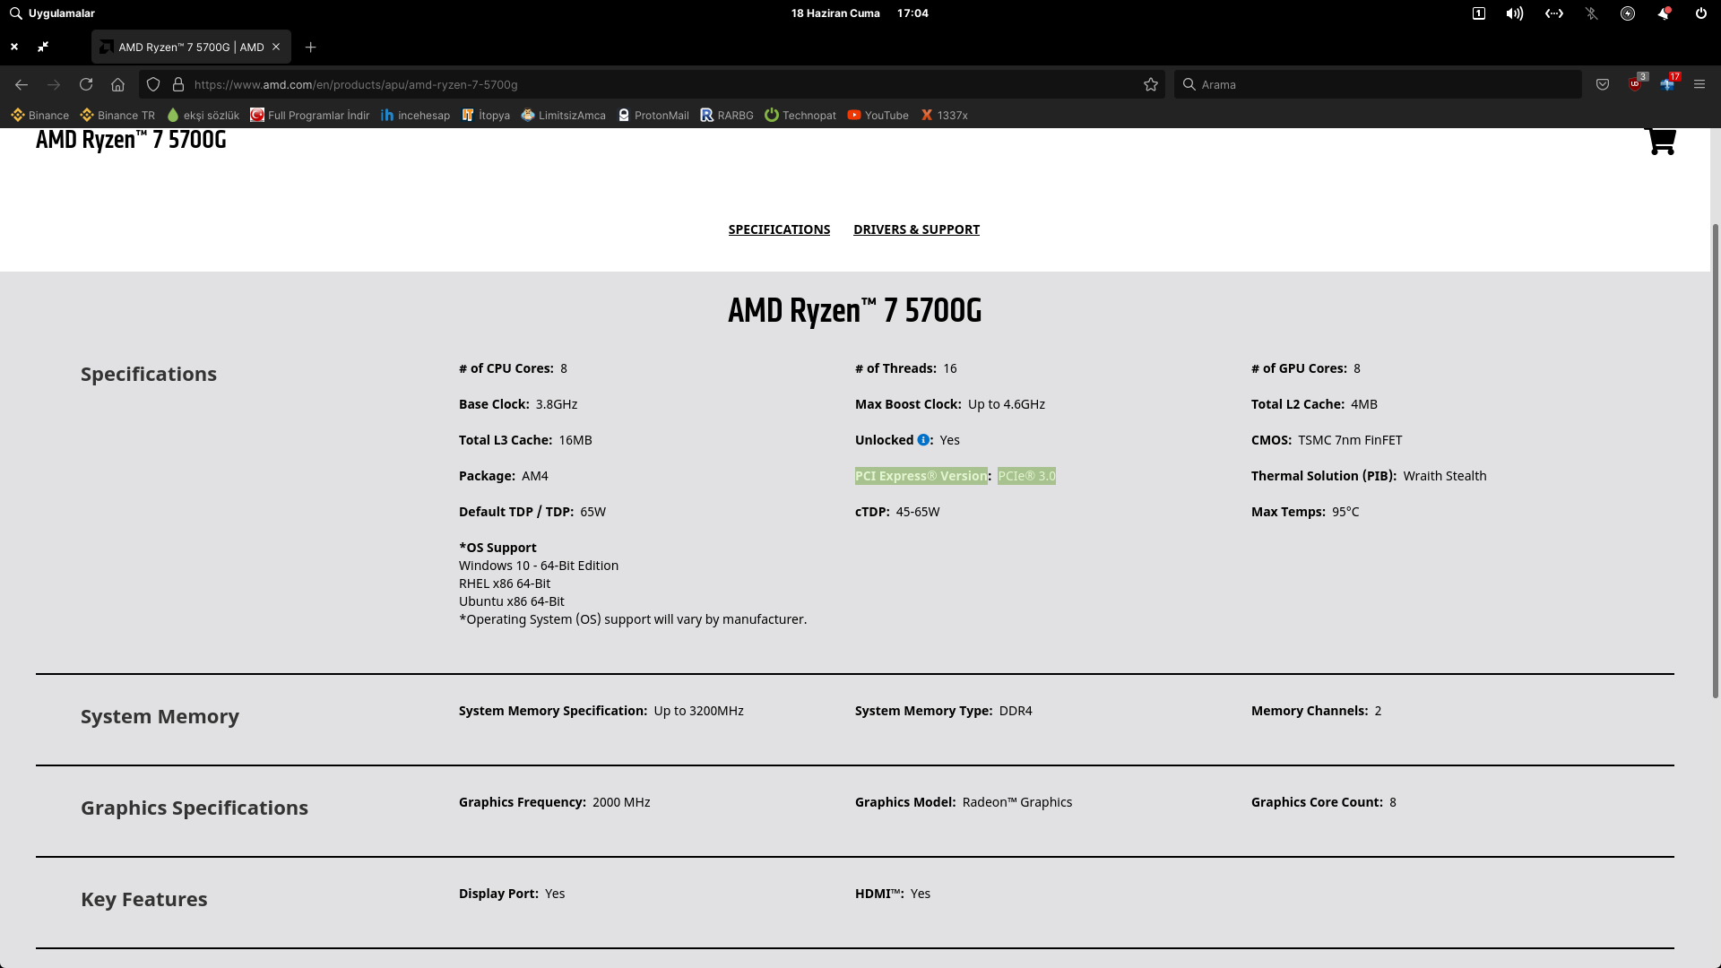Click the Unlocked info icon

(922, 440)
